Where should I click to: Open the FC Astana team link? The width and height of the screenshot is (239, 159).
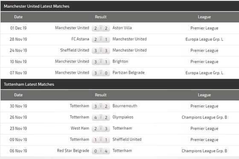[80, 39]
